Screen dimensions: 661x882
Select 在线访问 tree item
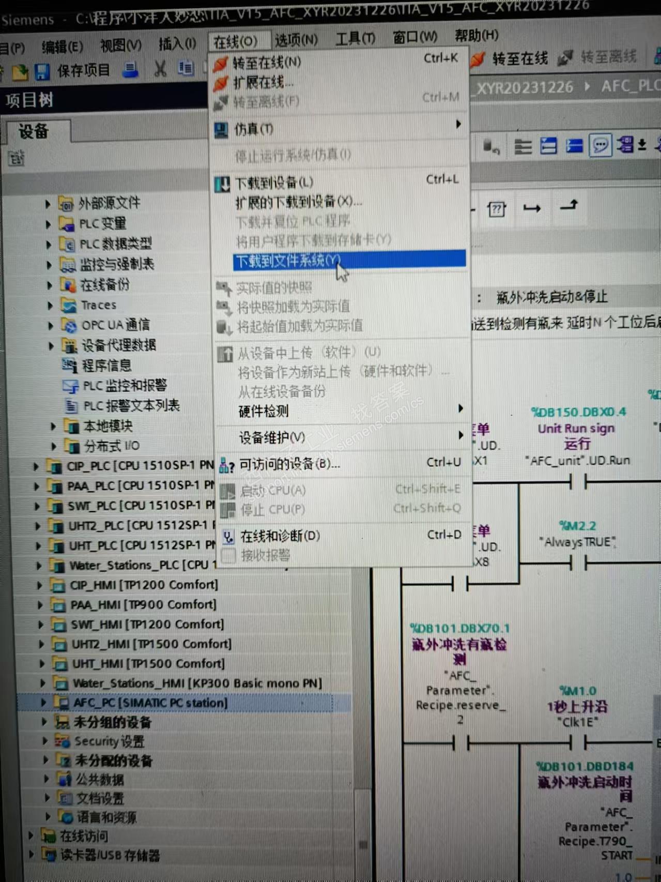tap(84, 837)
